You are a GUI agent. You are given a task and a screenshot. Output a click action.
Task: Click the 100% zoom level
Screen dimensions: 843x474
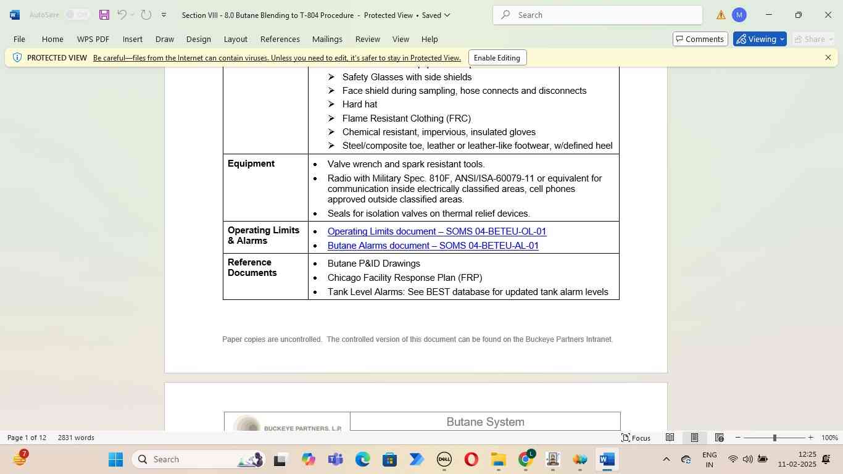pyautogui.click(x=829, y=438)
